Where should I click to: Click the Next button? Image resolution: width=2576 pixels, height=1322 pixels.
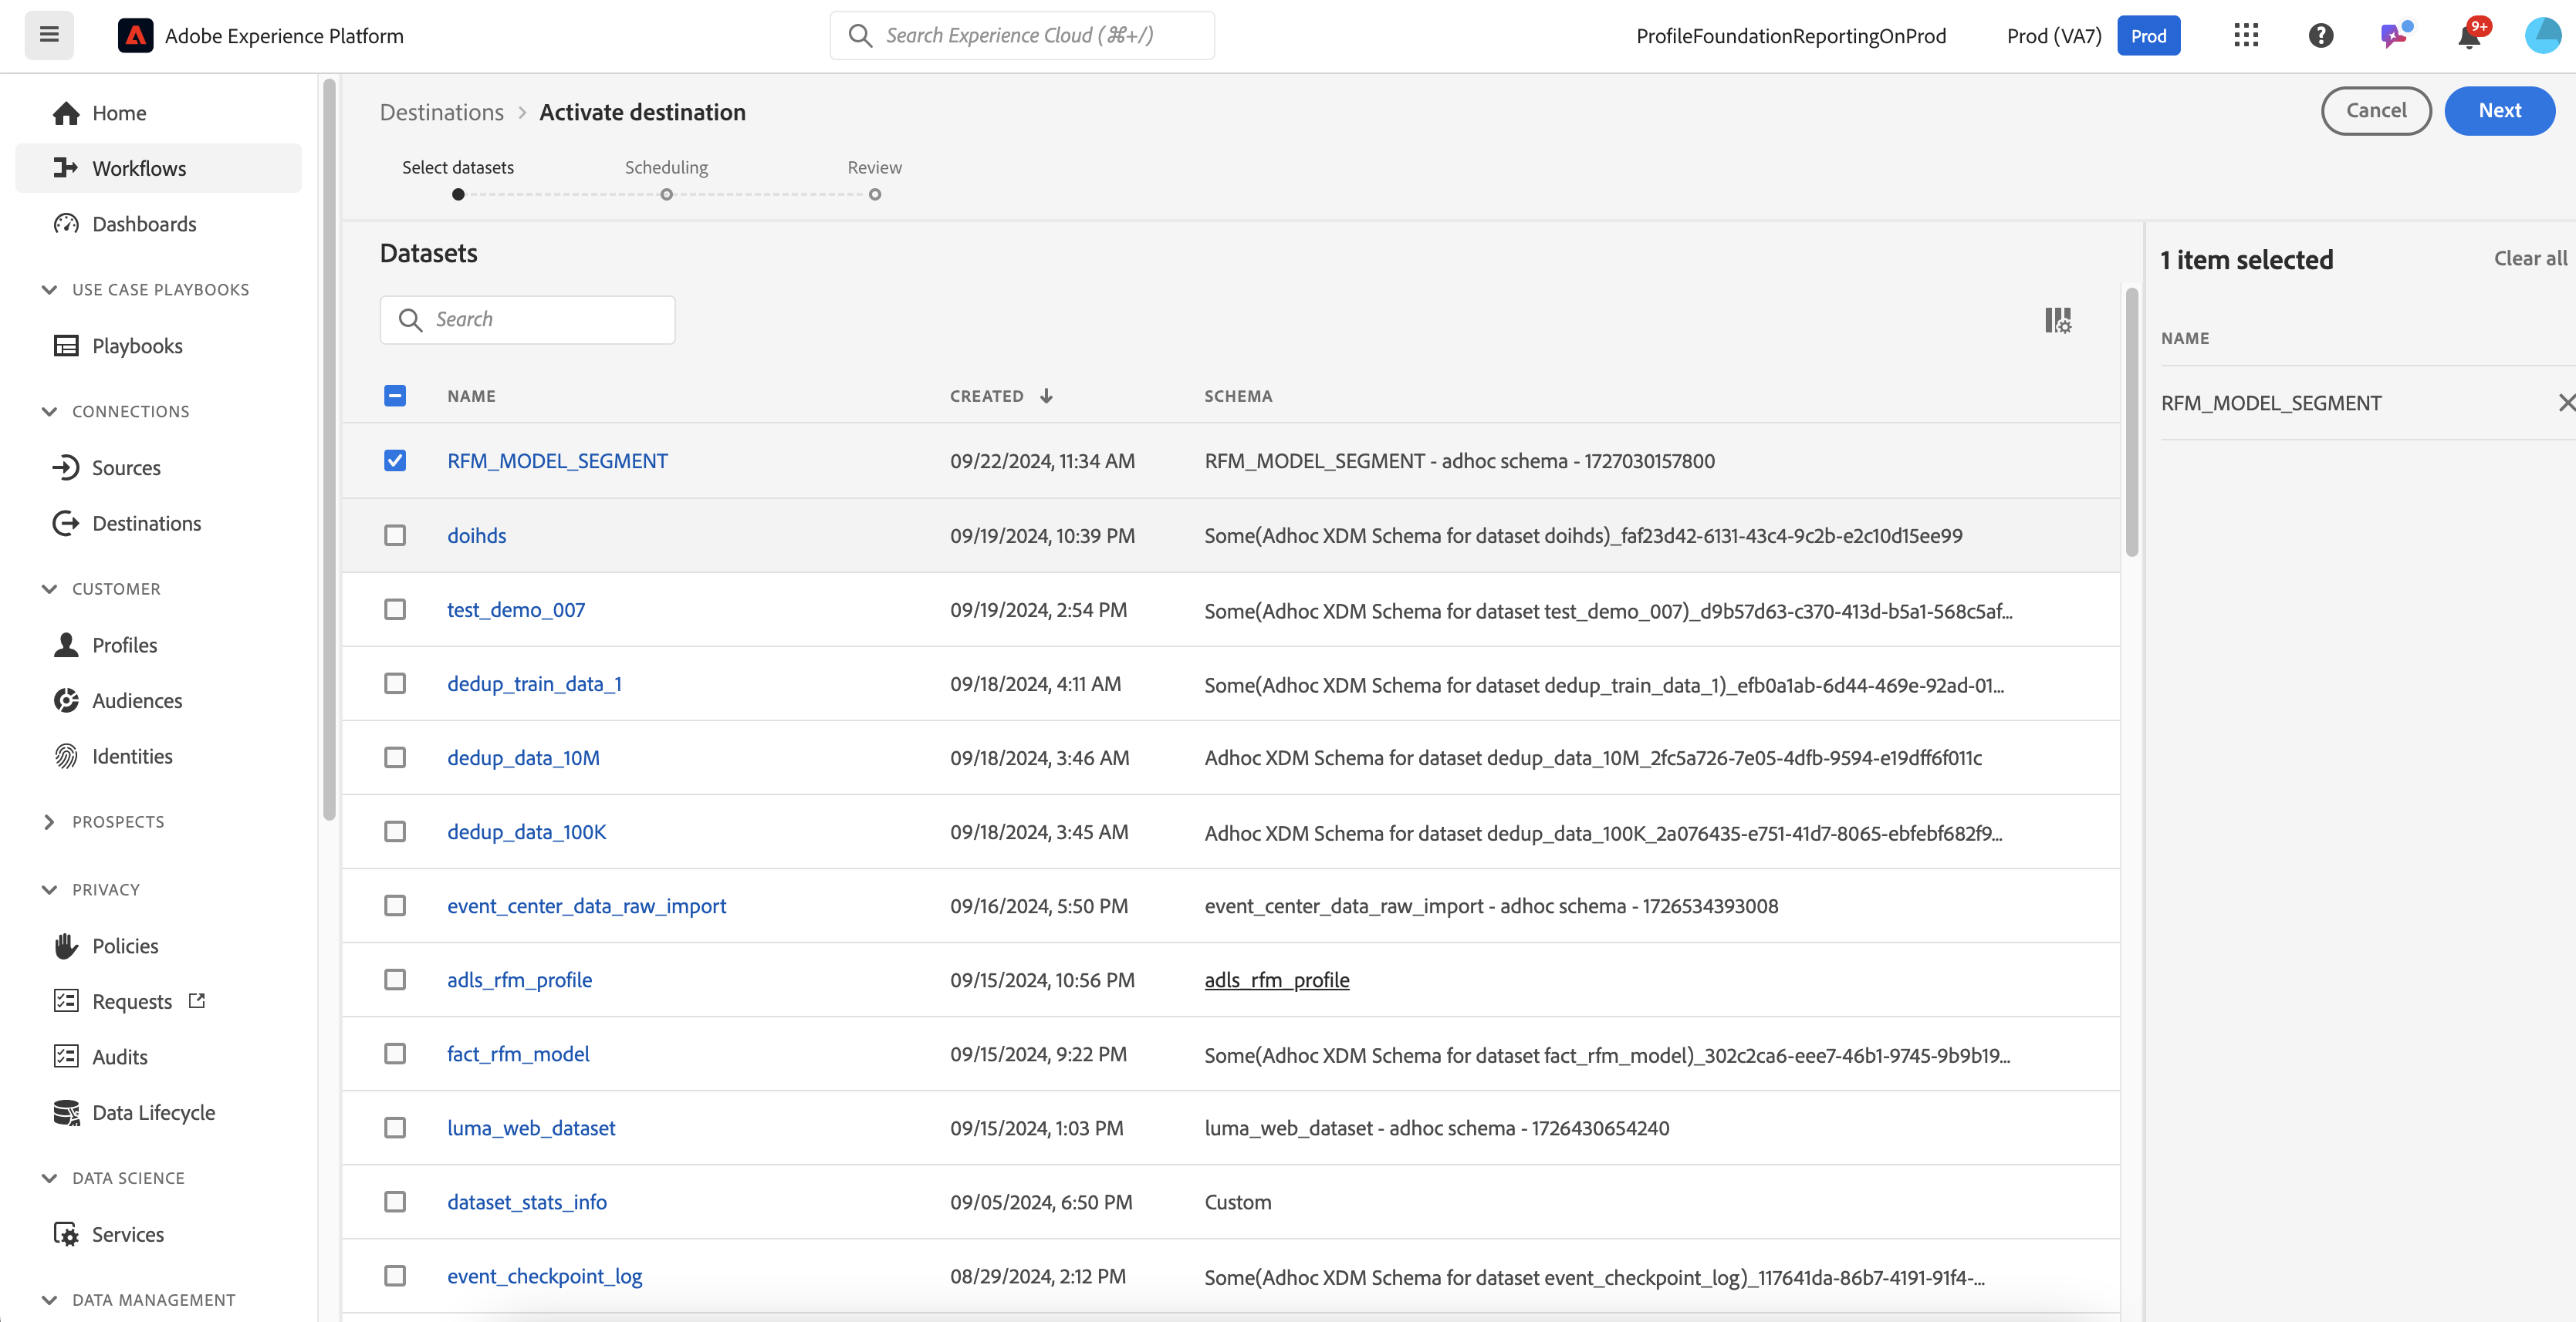coord(2498,111)
